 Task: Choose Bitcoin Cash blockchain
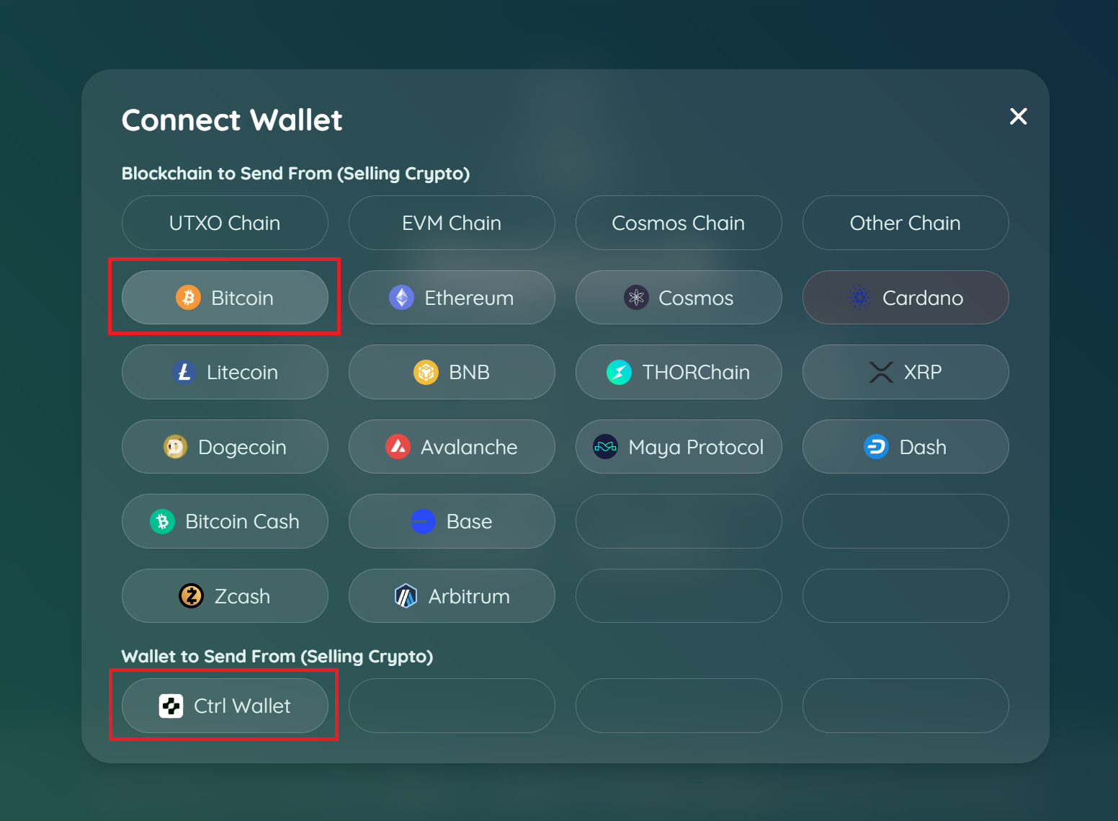(225, 521)
